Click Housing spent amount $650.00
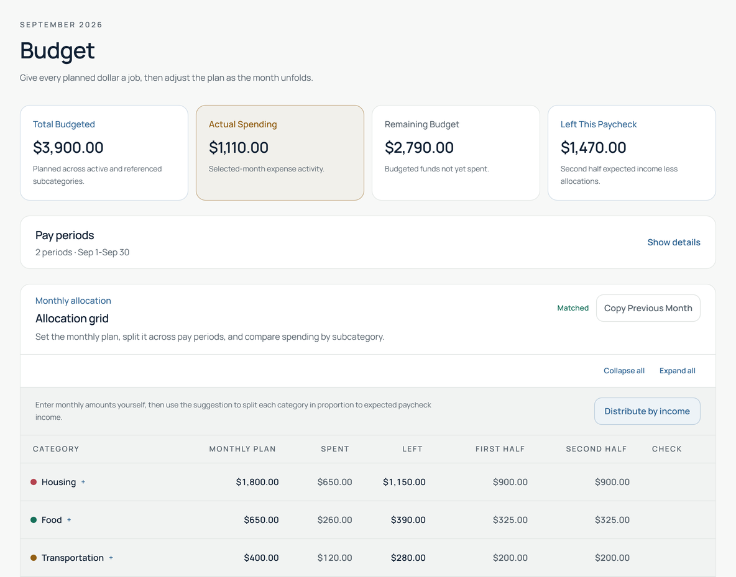The image size is (736, 577). tap(334, 482)
